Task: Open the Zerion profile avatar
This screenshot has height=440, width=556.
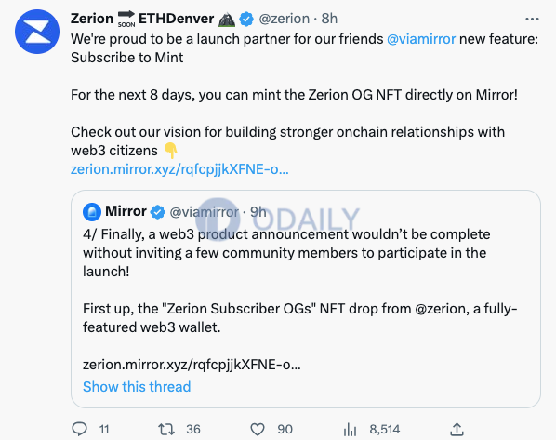Action: tap(37, 32)
